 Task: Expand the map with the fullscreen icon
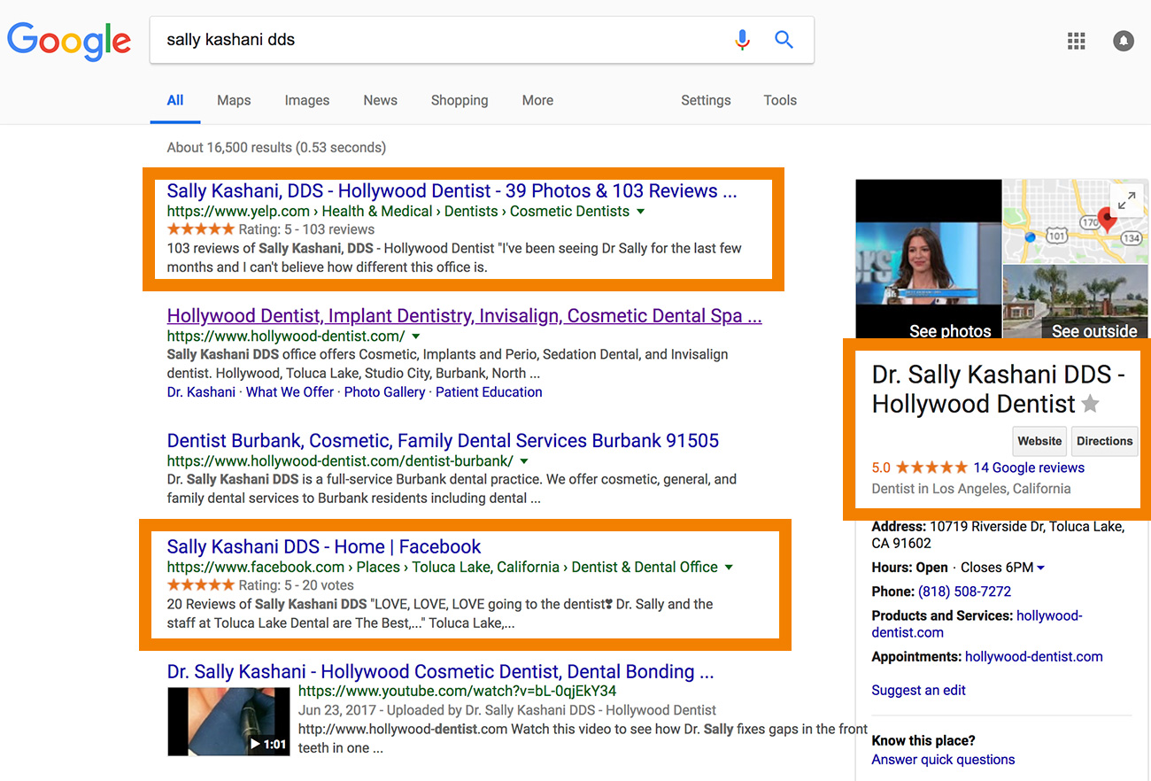pyautogui.click(x=1126, y=201)
